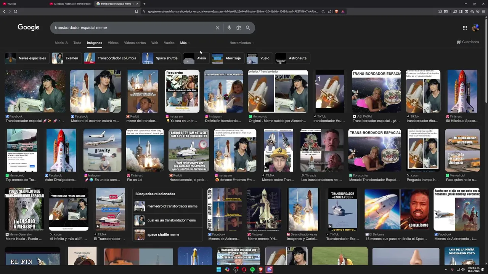Open a new browser tab

point(144,4)
